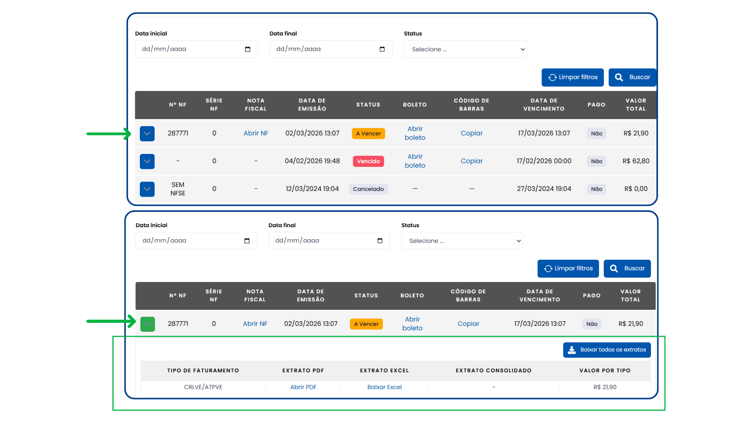Click the top Buscar button with the magnifier icon
This screenshot has width=752, height=423.
(x=632, y=78)
